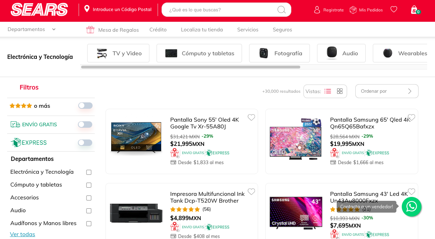Open the Servicios menu item
This screenshot has height=239, width=435.
click(x=248, y=30)
